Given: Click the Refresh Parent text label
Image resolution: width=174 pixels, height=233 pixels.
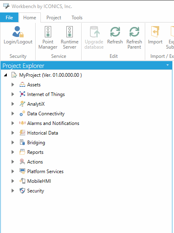Looking at the screenshot, I should click(x=134, y=44).
